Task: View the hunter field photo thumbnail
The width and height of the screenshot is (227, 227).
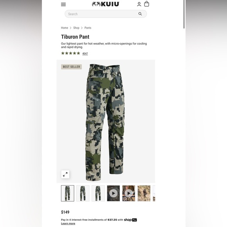Action: pos(144,193)
